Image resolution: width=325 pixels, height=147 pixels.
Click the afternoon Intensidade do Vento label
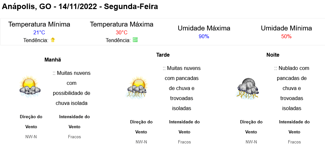point(184,127)
